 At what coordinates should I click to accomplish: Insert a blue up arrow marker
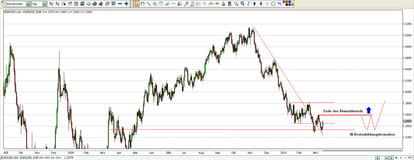pos(255,4)
